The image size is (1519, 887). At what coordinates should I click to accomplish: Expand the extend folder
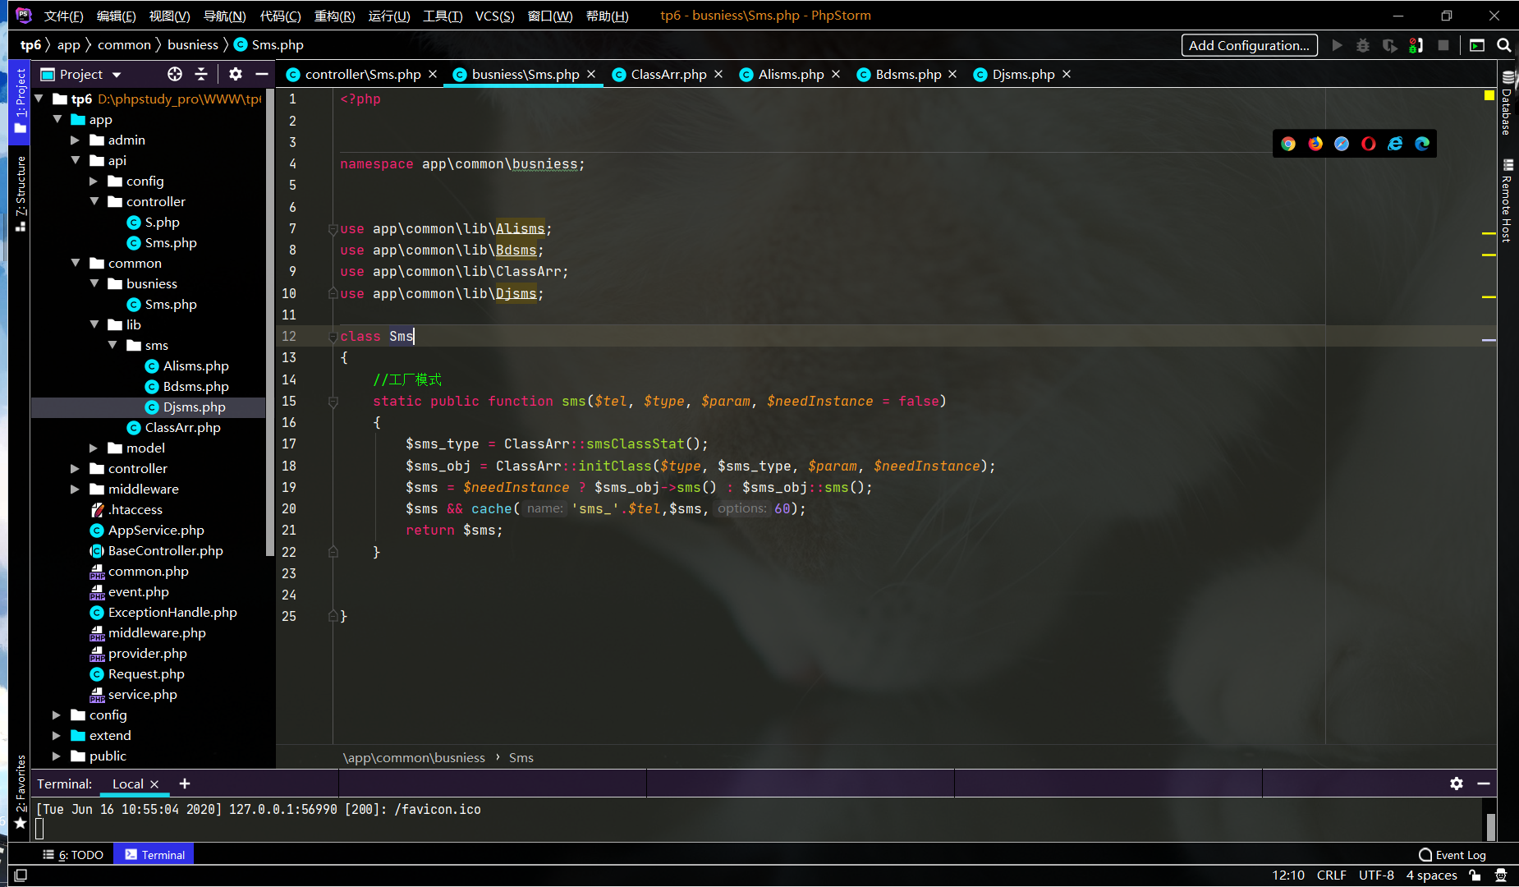coord(57,735)
